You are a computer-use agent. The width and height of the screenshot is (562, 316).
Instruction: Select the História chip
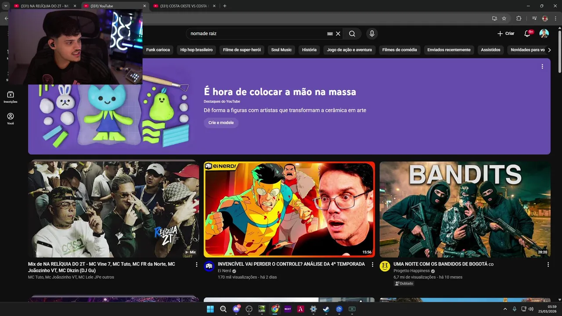click(x=309, y=50)
